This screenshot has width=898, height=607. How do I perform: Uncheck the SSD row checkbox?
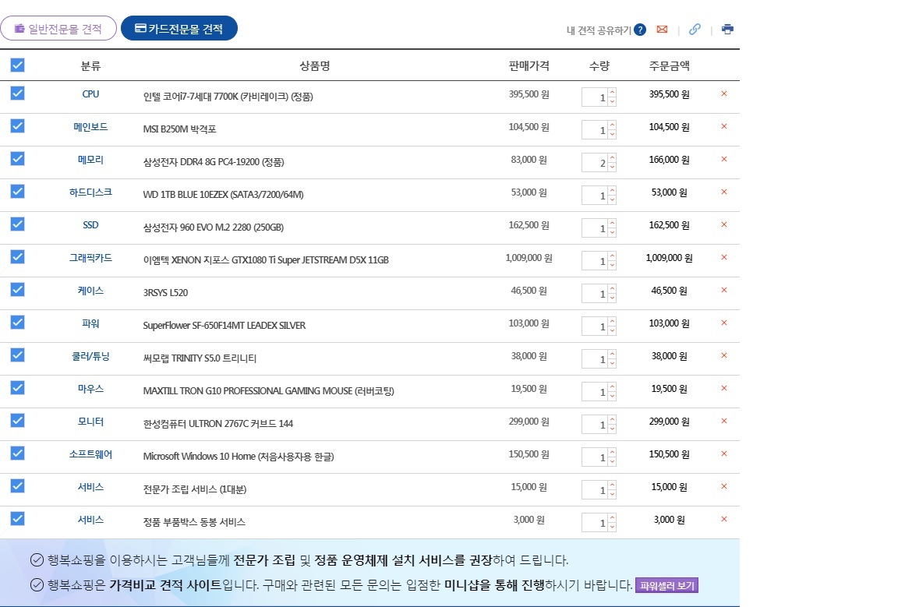pos(18,224)
